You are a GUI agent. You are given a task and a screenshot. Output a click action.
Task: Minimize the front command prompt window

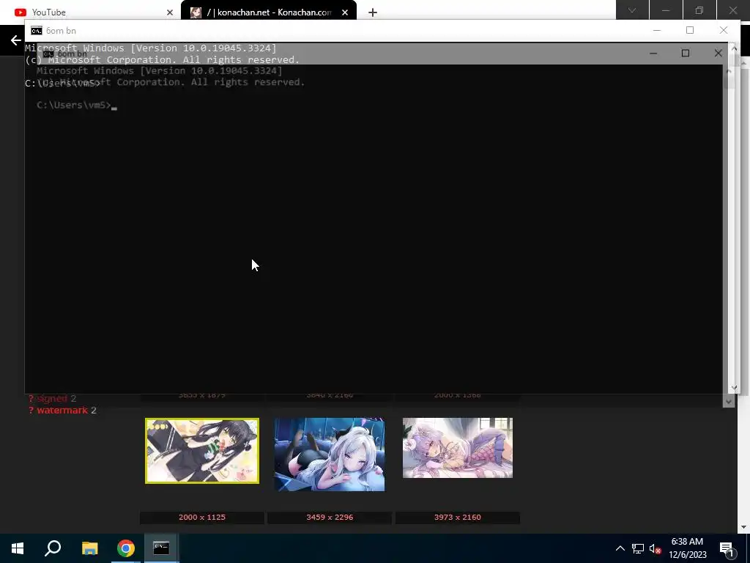[x=657, y=30]
